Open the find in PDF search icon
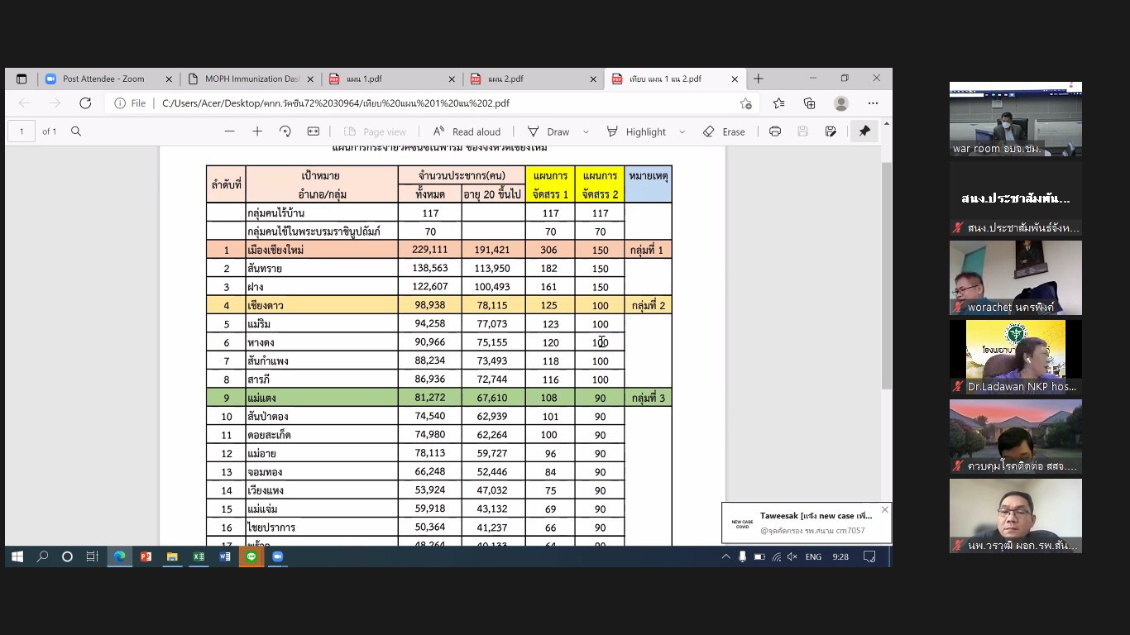The image size is (1130, 635). tap(76, 131)
